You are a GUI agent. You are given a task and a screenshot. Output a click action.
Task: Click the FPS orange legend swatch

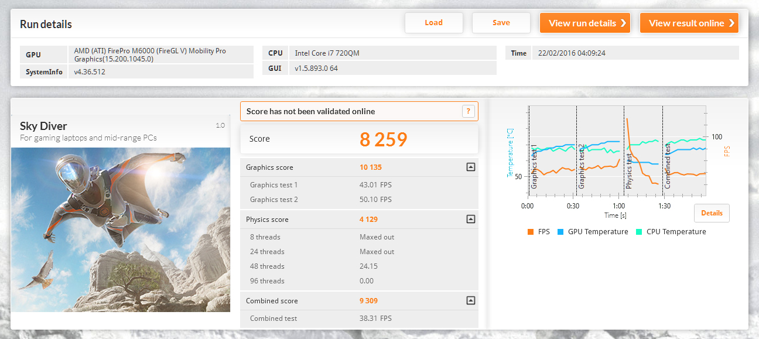coord(531,232)
